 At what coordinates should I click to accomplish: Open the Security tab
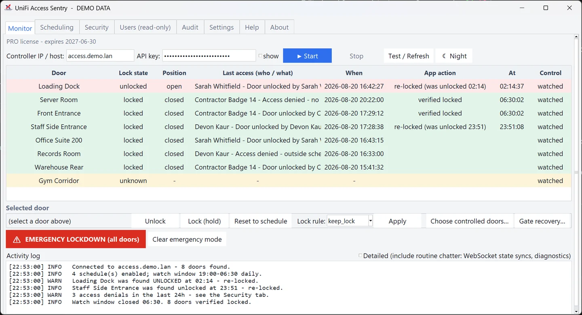(x=97, y=27)
